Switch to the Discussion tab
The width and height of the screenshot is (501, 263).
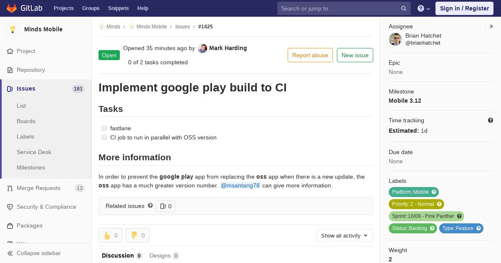tap(122, 255)
